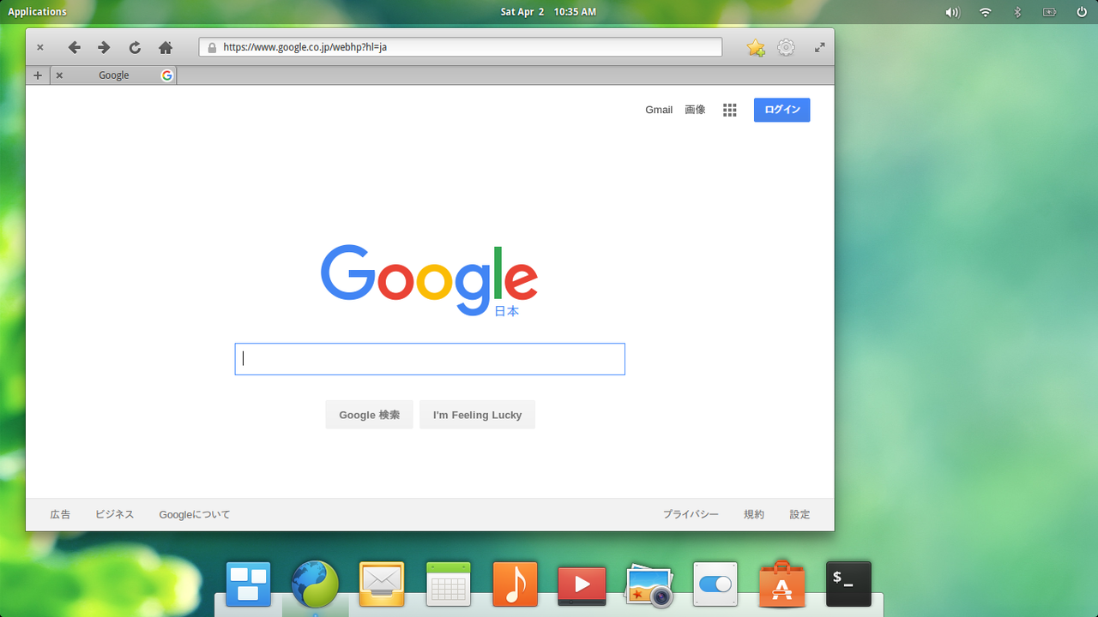The height and width of the screenshot is (617, 1098).
Task: Close the Google tab
Action: [59, 75]
